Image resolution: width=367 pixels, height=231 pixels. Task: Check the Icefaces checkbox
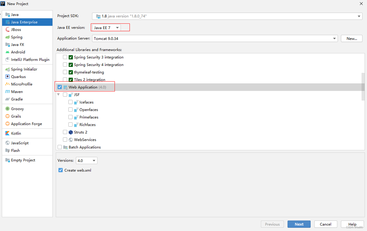pyautogui.click(x=70, y=102)
